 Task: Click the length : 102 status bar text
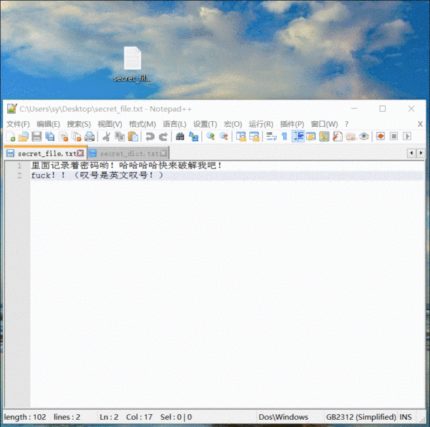coord(25,417)
